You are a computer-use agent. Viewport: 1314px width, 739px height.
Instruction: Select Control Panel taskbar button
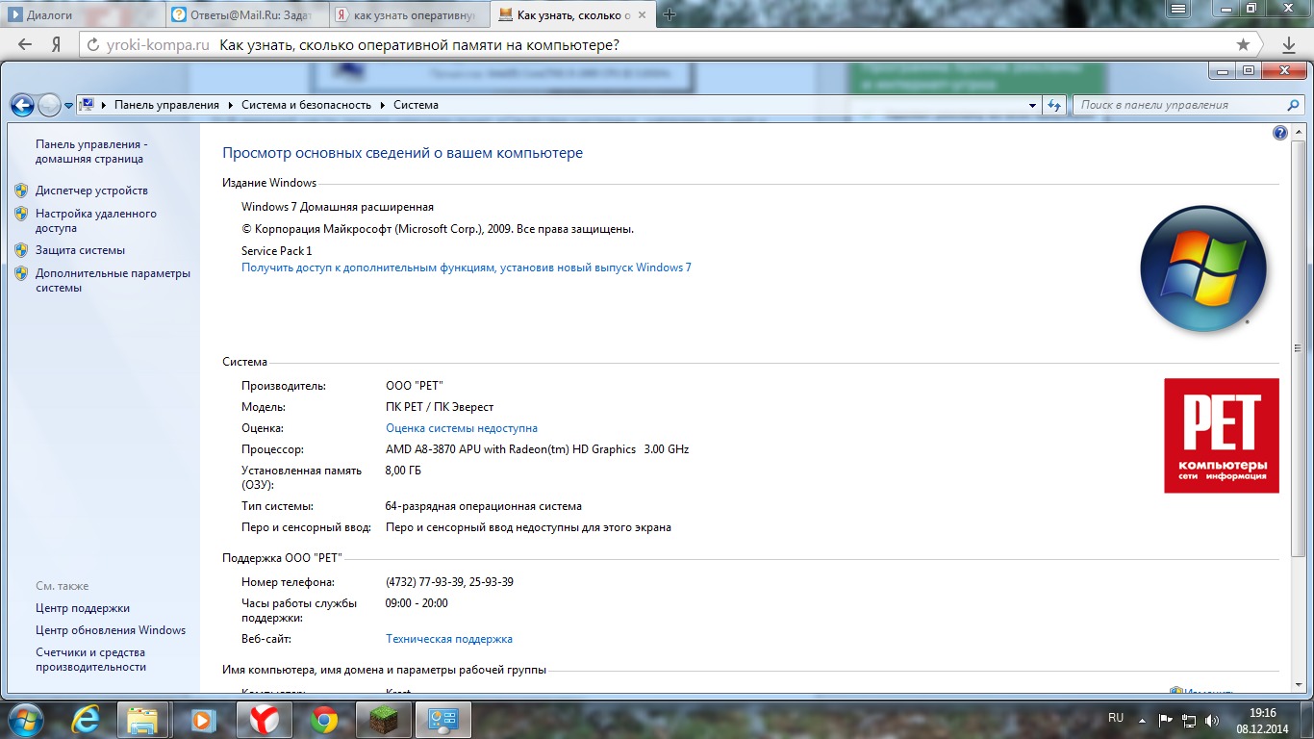(443, 720)
